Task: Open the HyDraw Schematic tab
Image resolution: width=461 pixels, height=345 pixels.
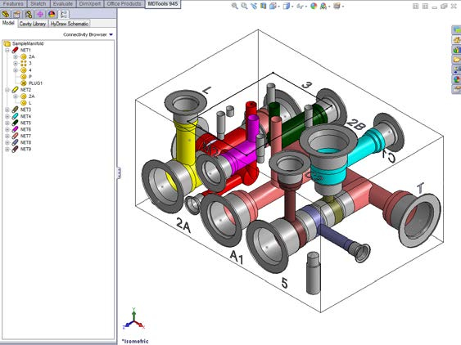Action: (x=70, y=24)
